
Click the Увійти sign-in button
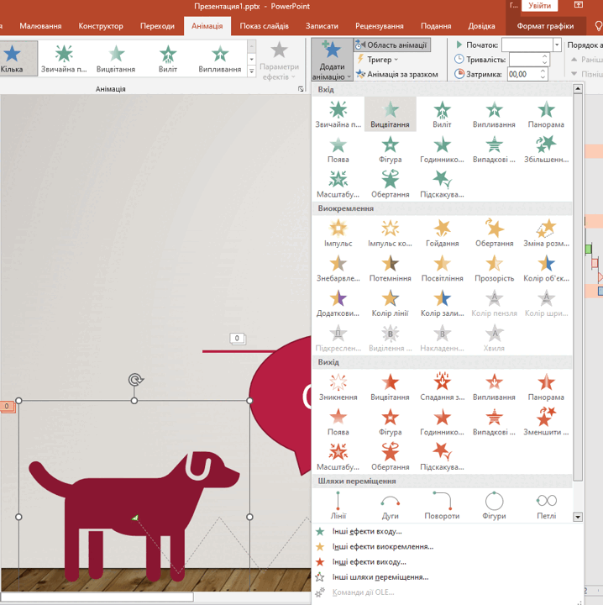tap(539, 6)
